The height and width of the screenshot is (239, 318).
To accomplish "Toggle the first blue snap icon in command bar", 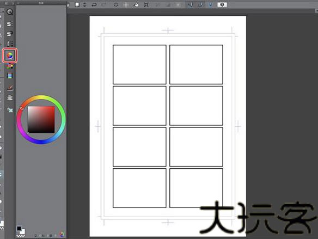I will [x=190, y=5].
